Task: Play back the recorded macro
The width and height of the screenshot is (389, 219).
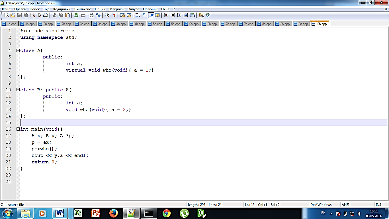Action: coord(179,15)
